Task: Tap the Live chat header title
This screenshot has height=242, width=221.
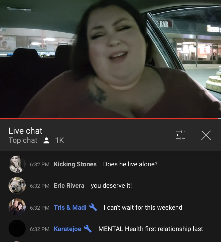Action: (x=25, y=131)
